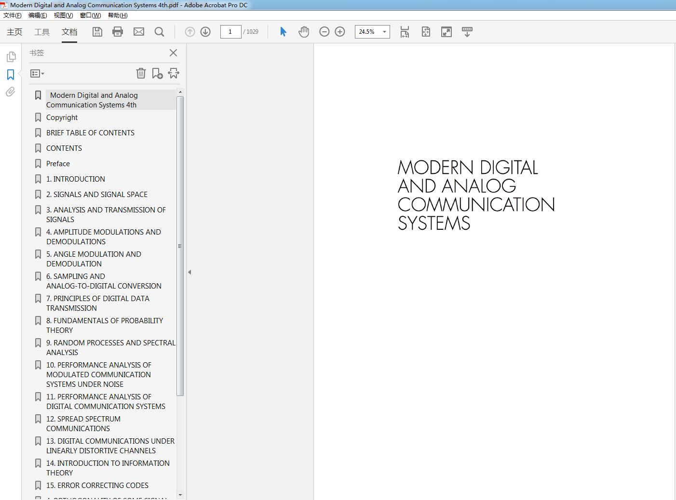The width and height of the screenshot is (676, 500).
Task: Click the envelope email icon
Action: [x=139, y=32]
